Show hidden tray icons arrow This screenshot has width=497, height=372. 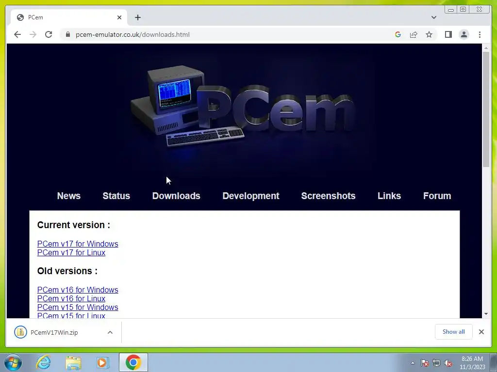click(x=413, y=363)
